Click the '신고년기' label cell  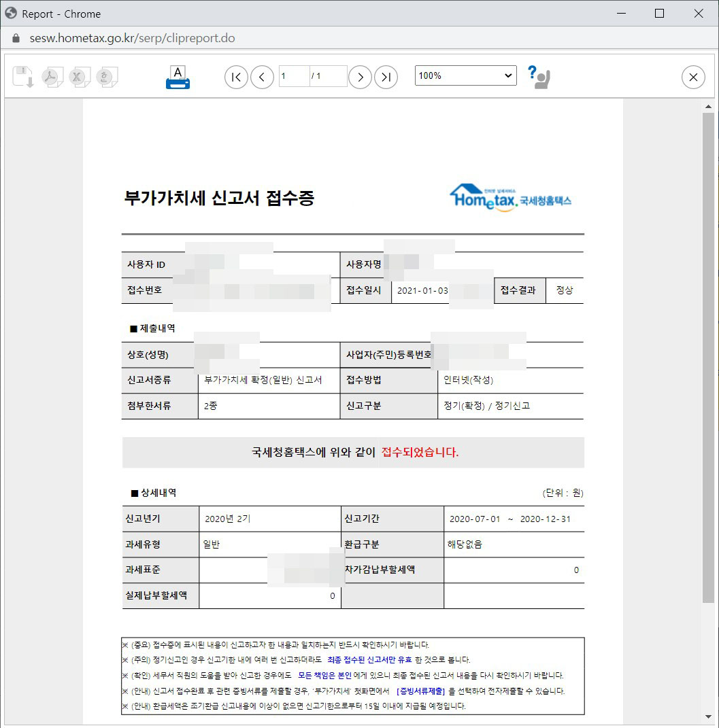[x=161, y=519]
